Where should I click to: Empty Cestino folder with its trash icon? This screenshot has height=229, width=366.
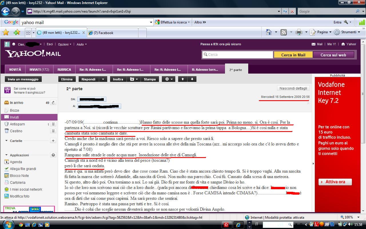tap(53, 131)
